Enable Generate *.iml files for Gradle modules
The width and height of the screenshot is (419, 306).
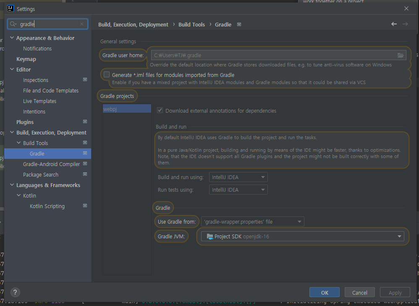pos(107,75)
